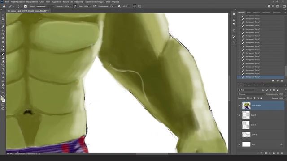The image size is (287, 161).
Task: Toggle lock position (cross-arrows icon)
Action: click(254, 98)
